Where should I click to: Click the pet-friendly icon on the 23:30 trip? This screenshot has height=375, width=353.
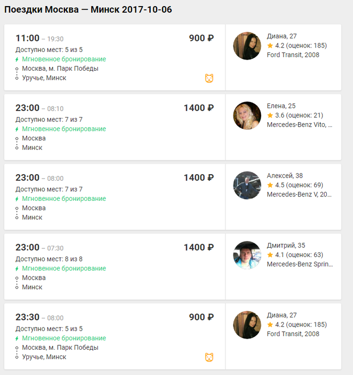[x=209, y=357]
